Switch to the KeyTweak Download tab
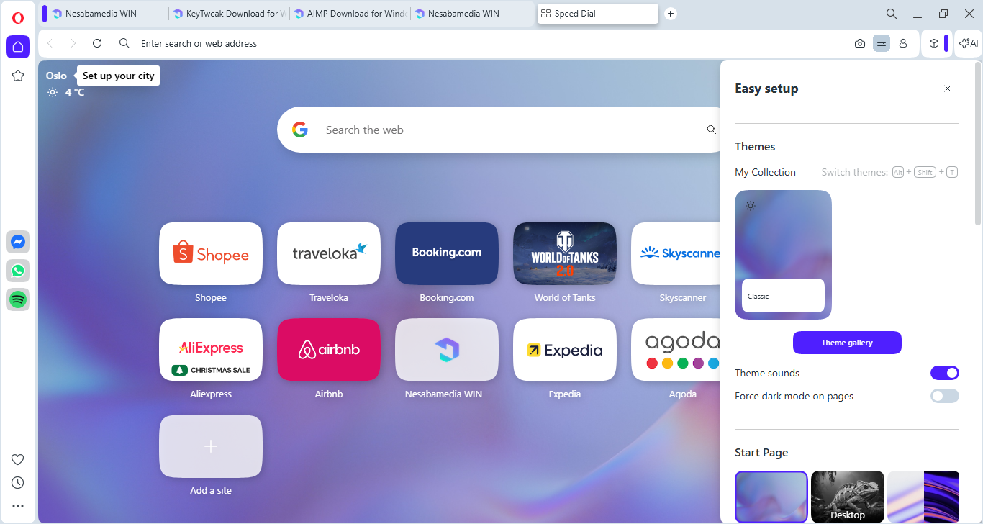 (x=228, y=14)
